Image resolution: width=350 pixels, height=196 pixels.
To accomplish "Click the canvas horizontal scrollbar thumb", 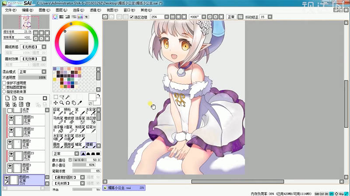I will pos(238,182).
